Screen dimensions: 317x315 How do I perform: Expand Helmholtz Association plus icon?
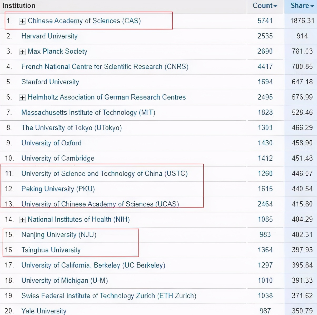22,98
